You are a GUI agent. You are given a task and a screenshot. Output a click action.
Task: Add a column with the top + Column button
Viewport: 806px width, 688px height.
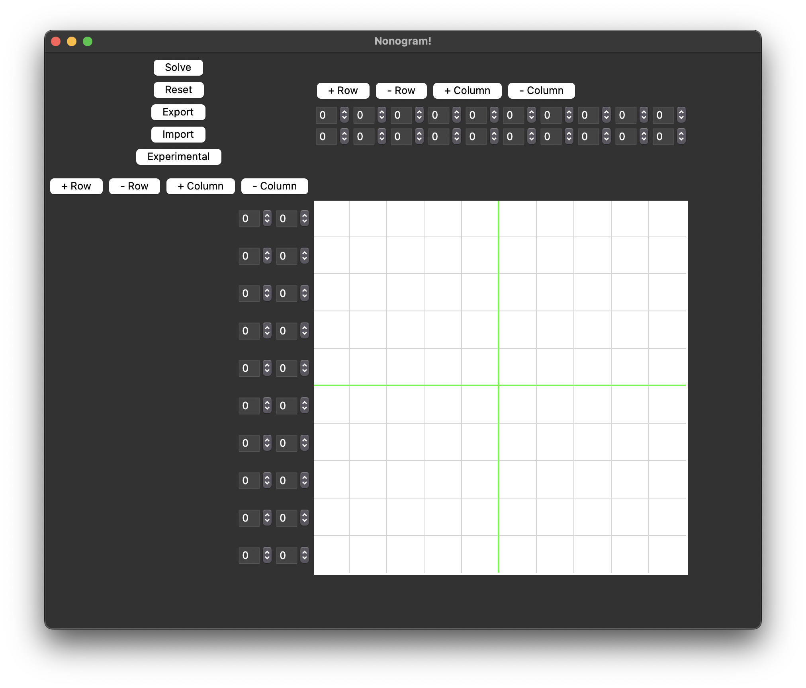[x=467, y=90]
